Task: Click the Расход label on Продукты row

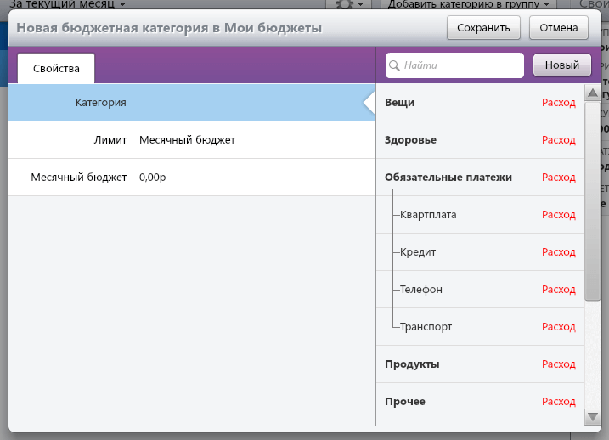Action: pyautogui.click(x=559, y=364)
